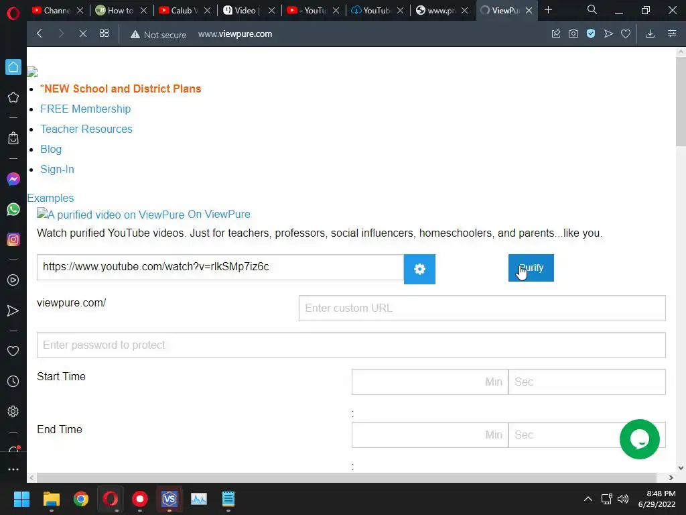
Task: Open ad blocker shield icon
Action: pos(591,34)
